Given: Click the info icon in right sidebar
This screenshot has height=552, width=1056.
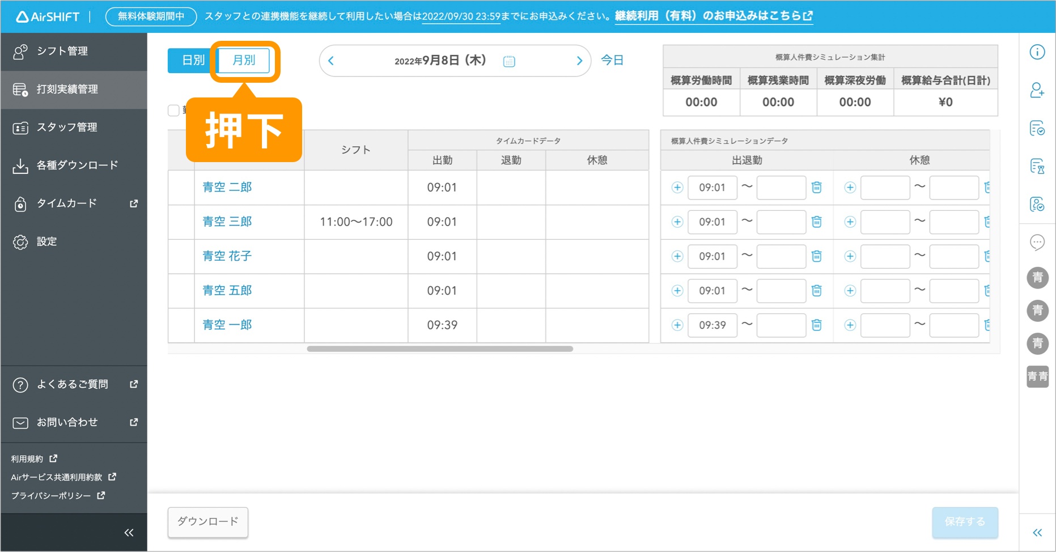Looking at the screenshot, I should [1037, 52].
